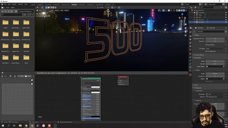Open the Fill Mode dropdown
This screenshot has height=128, width=228.
215,49
